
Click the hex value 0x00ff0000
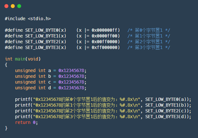coord(105,42)
